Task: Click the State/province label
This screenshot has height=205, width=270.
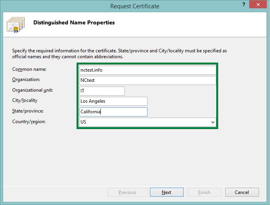Action: (28, 111)
